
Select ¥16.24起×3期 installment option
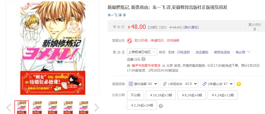pyautogui.click(x=161, y=95)
